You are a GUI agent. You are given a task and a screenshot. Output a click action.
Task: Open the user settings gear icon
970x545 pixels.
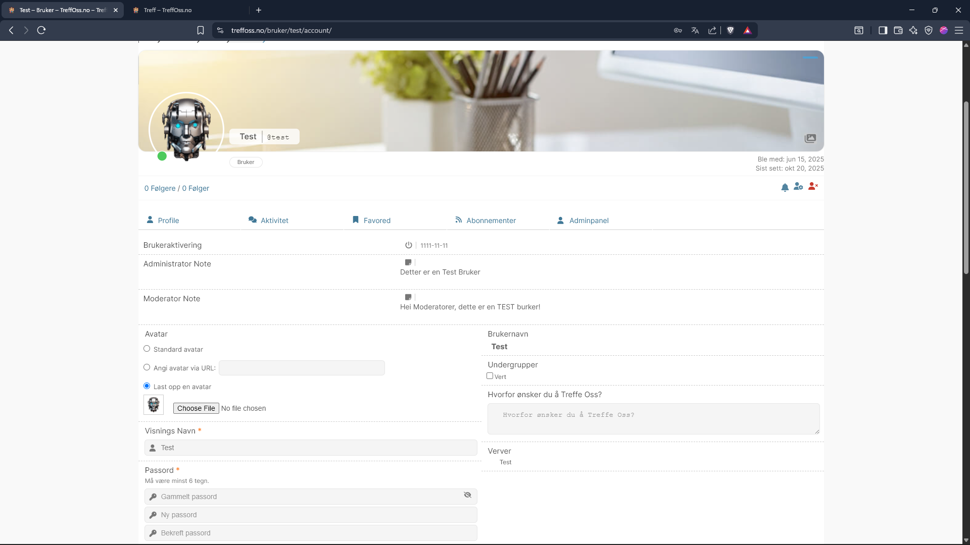pyautogui.click(x=798, y=187)
